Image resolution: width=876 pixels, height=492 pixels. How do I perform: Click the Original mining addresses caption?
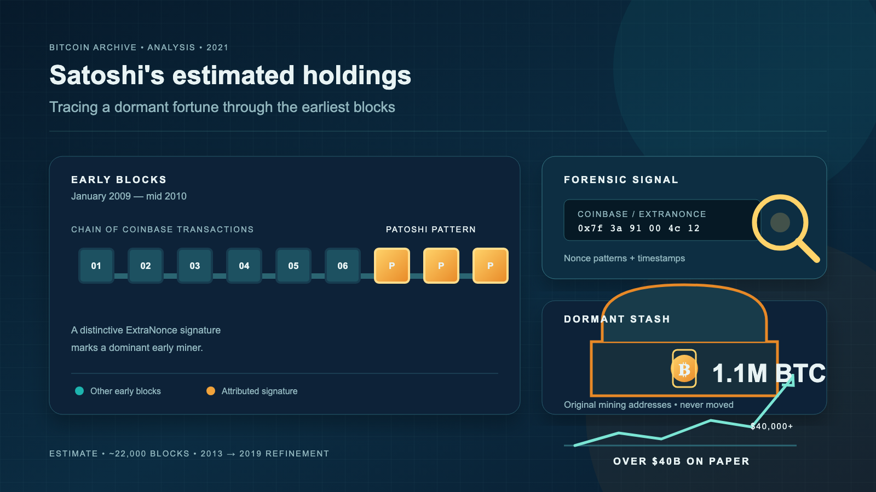pos(649,405)
